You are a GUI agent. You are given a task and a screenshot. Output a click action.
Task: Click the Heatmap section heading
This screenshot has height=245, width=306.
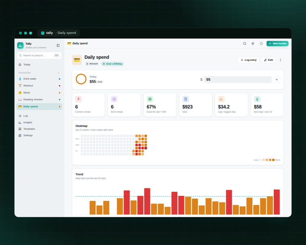pyautogui.click(x=81, y=126)
